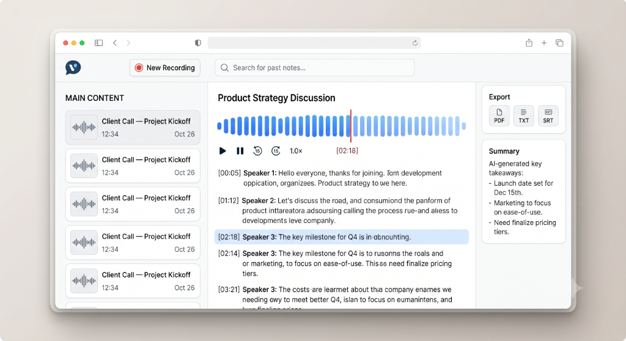The width and height of the screenshot is (626, 341).
Task: Focus the Search for past notes field
Action: 315,68
